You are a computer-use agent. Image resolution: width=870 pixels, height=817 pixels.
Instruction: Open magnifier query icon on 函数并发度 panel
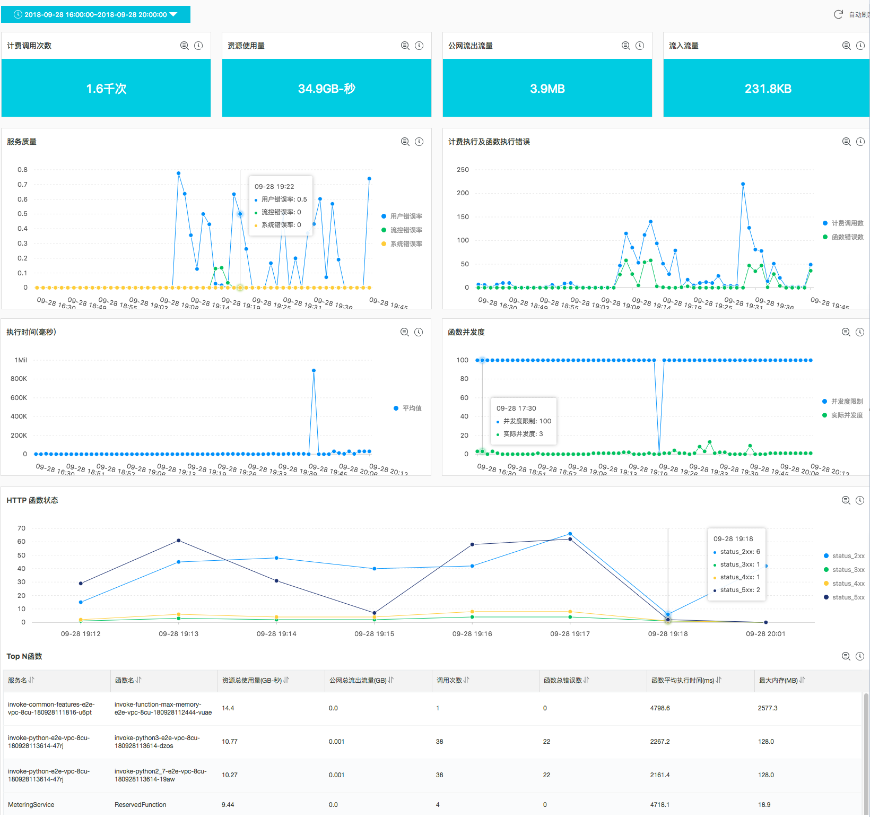pyautogui.click(x=846, y=332)
